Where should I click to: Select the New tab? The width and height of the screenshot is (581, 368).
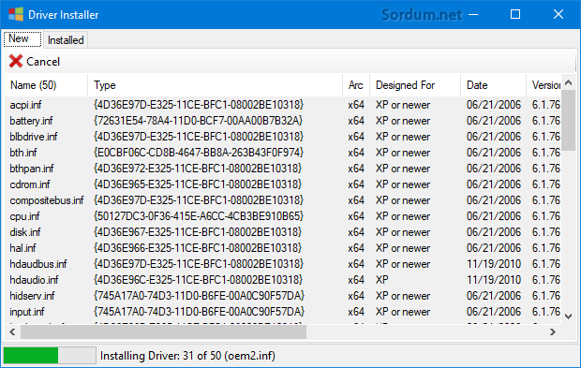(x=22, y=39)
